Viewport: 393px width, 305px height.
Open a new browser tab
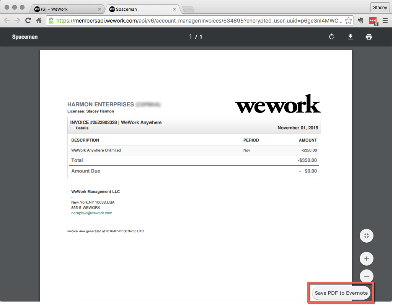(188, 10)
